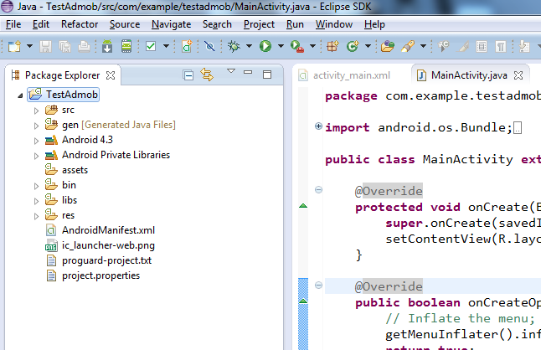This screenshot has width=541, height=350.
Task: Minimize the Package Explorer panel
Action: click(x=248, y=72)
